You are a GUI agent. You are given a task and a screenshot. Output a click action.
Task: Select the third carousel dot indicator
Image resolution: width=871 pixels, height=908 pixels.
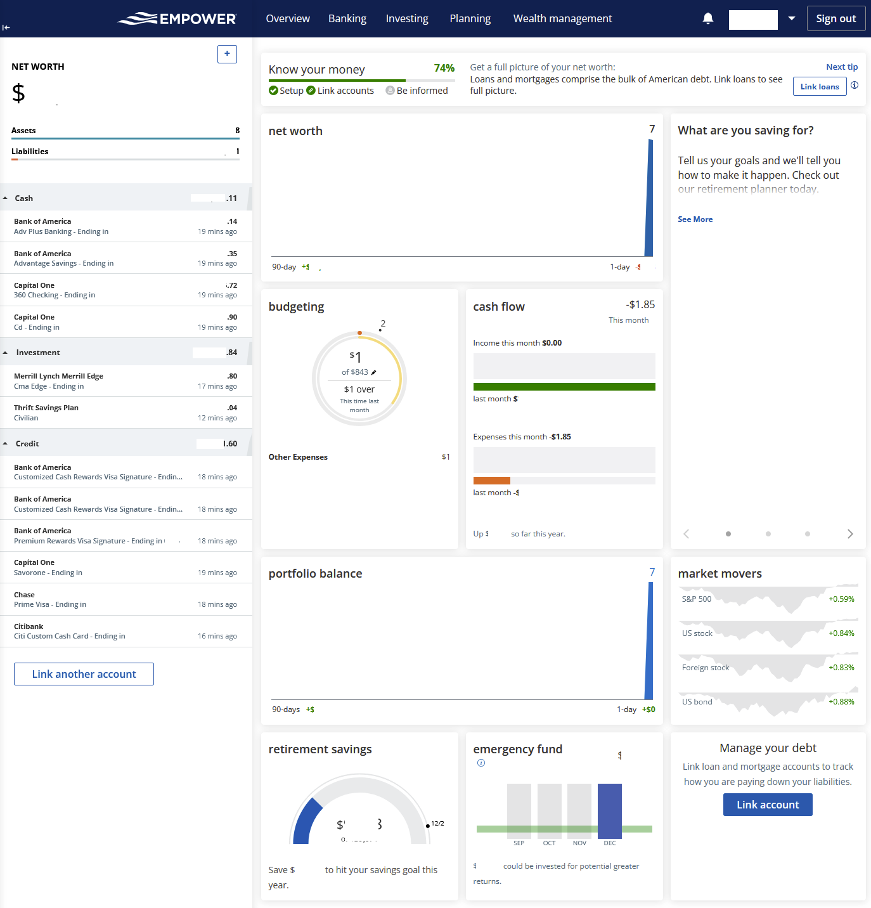(808, 534)
